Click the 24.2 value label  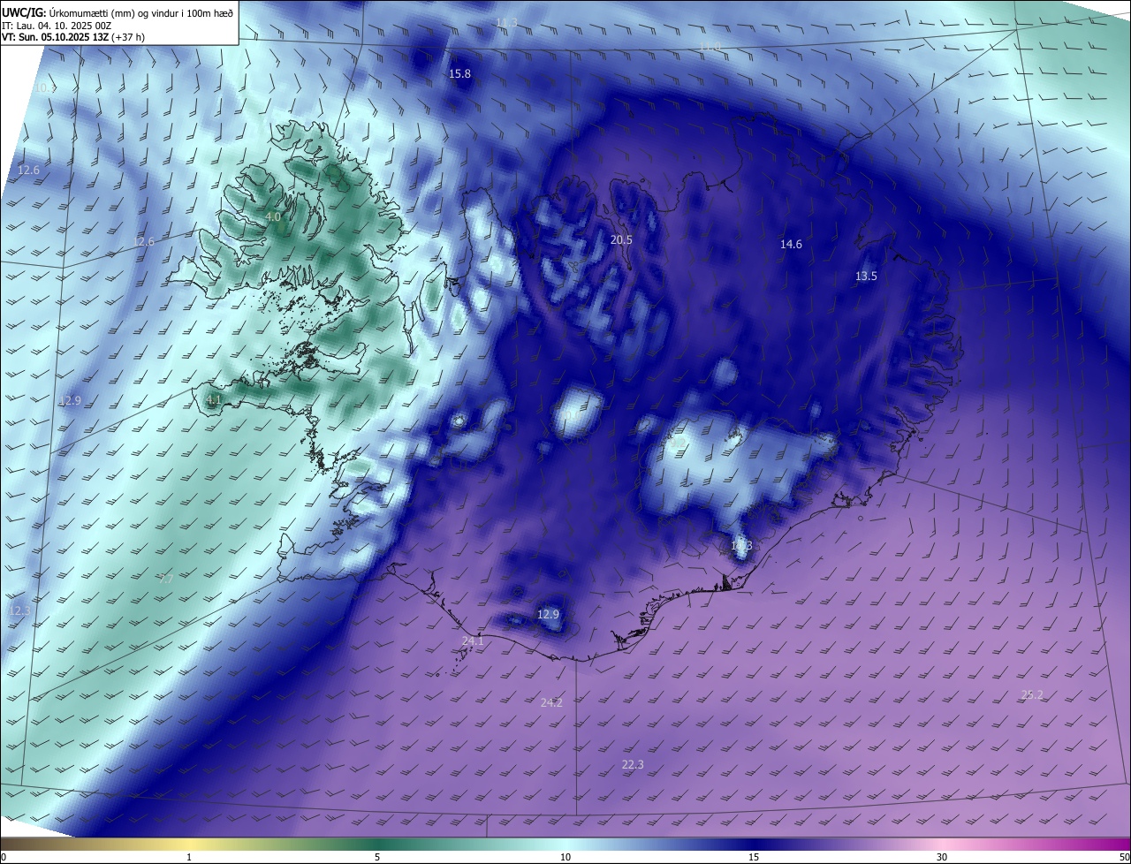point(551,703)
